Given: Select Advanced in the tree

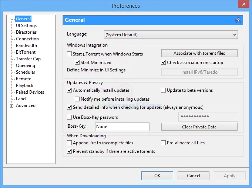Looking at the screenshot, I should click(26, 105).
